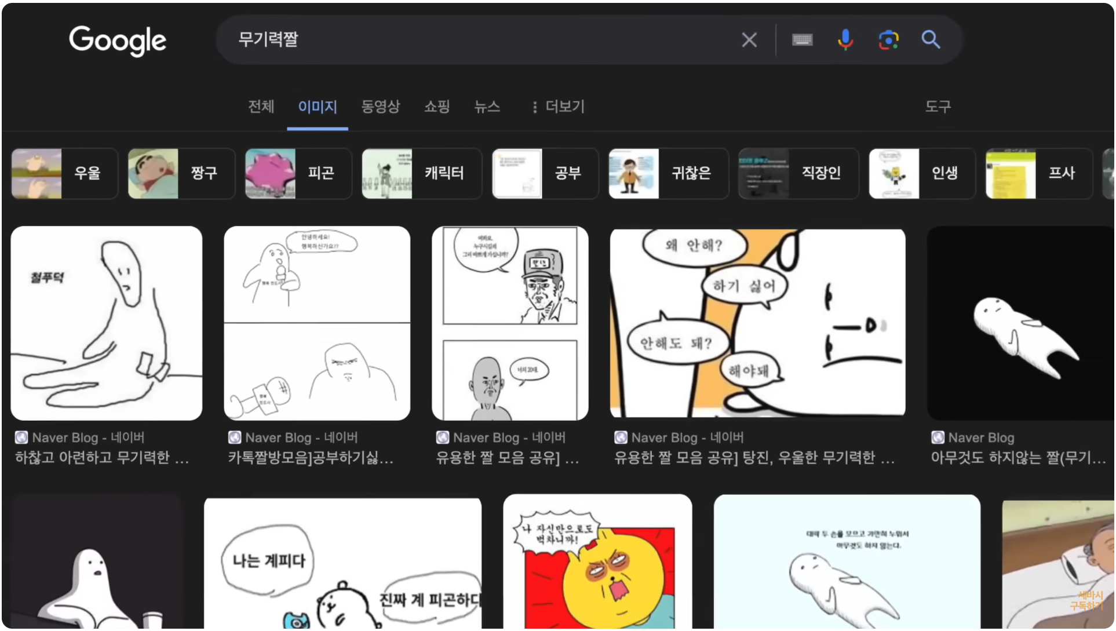Viewport: 1116px width, 631px height.
Task: Clear the search text with X icon
Action: pos(749,39)
